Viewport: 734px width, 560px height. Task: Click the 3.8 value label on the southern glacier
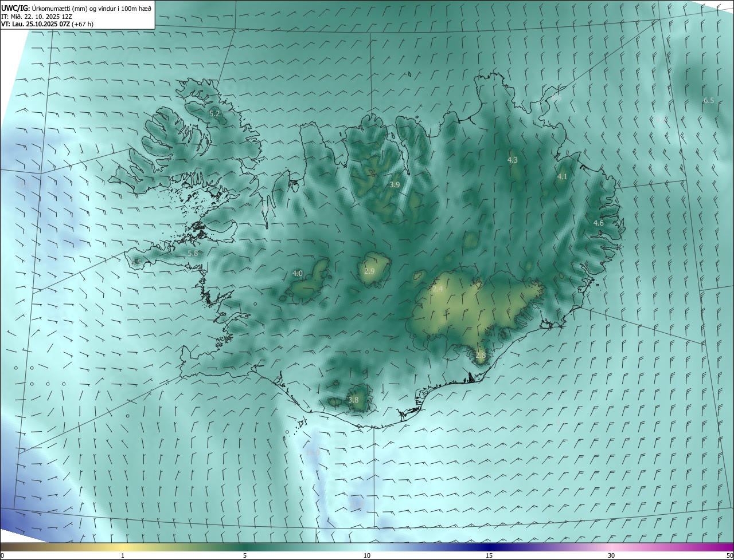[x=353, y=400]
